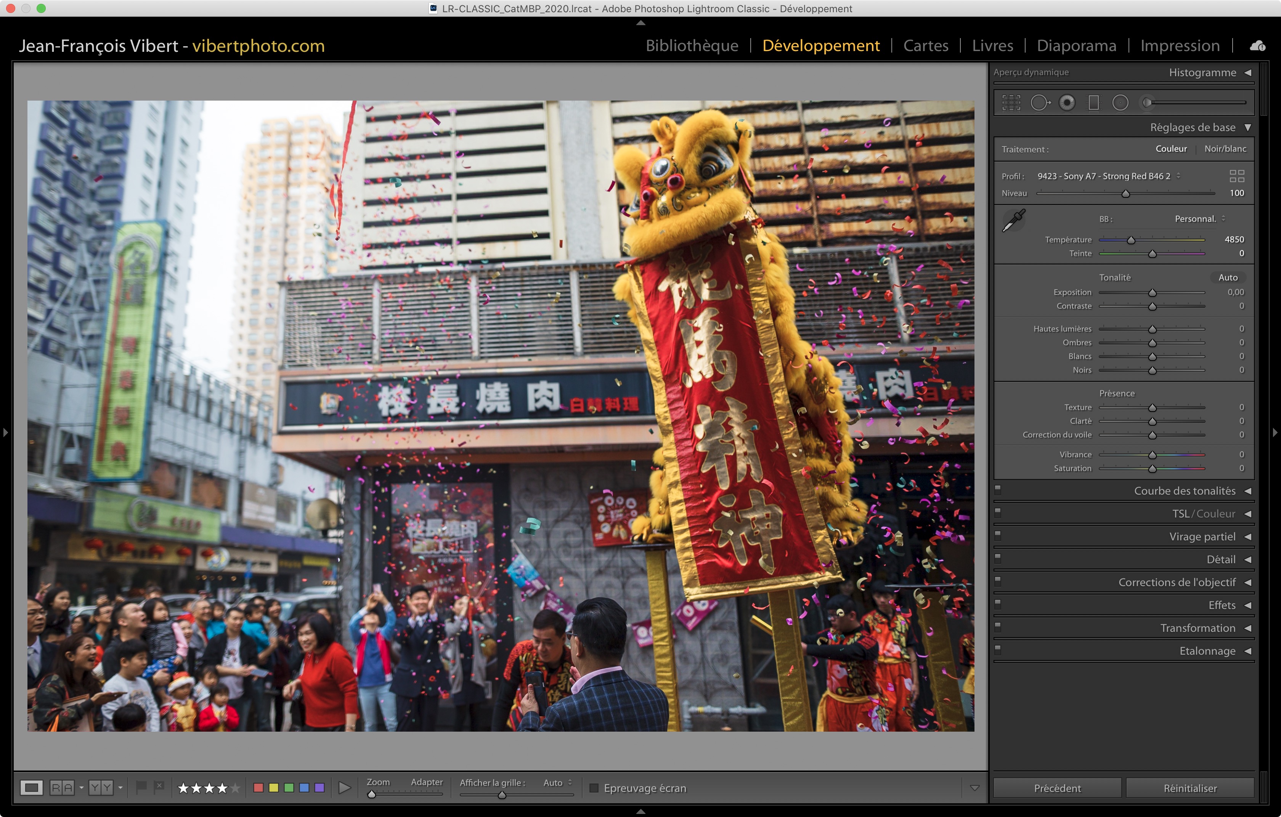Open the profile browser grid icon
1281x817 pixels.
[1237, 176]
